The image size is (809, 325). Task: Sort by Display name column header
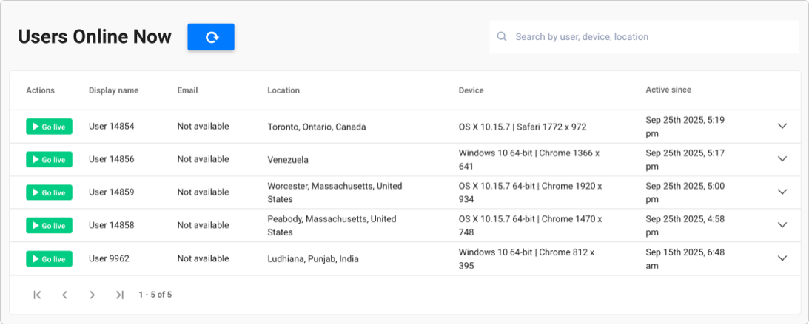click(x=113, y=90)
